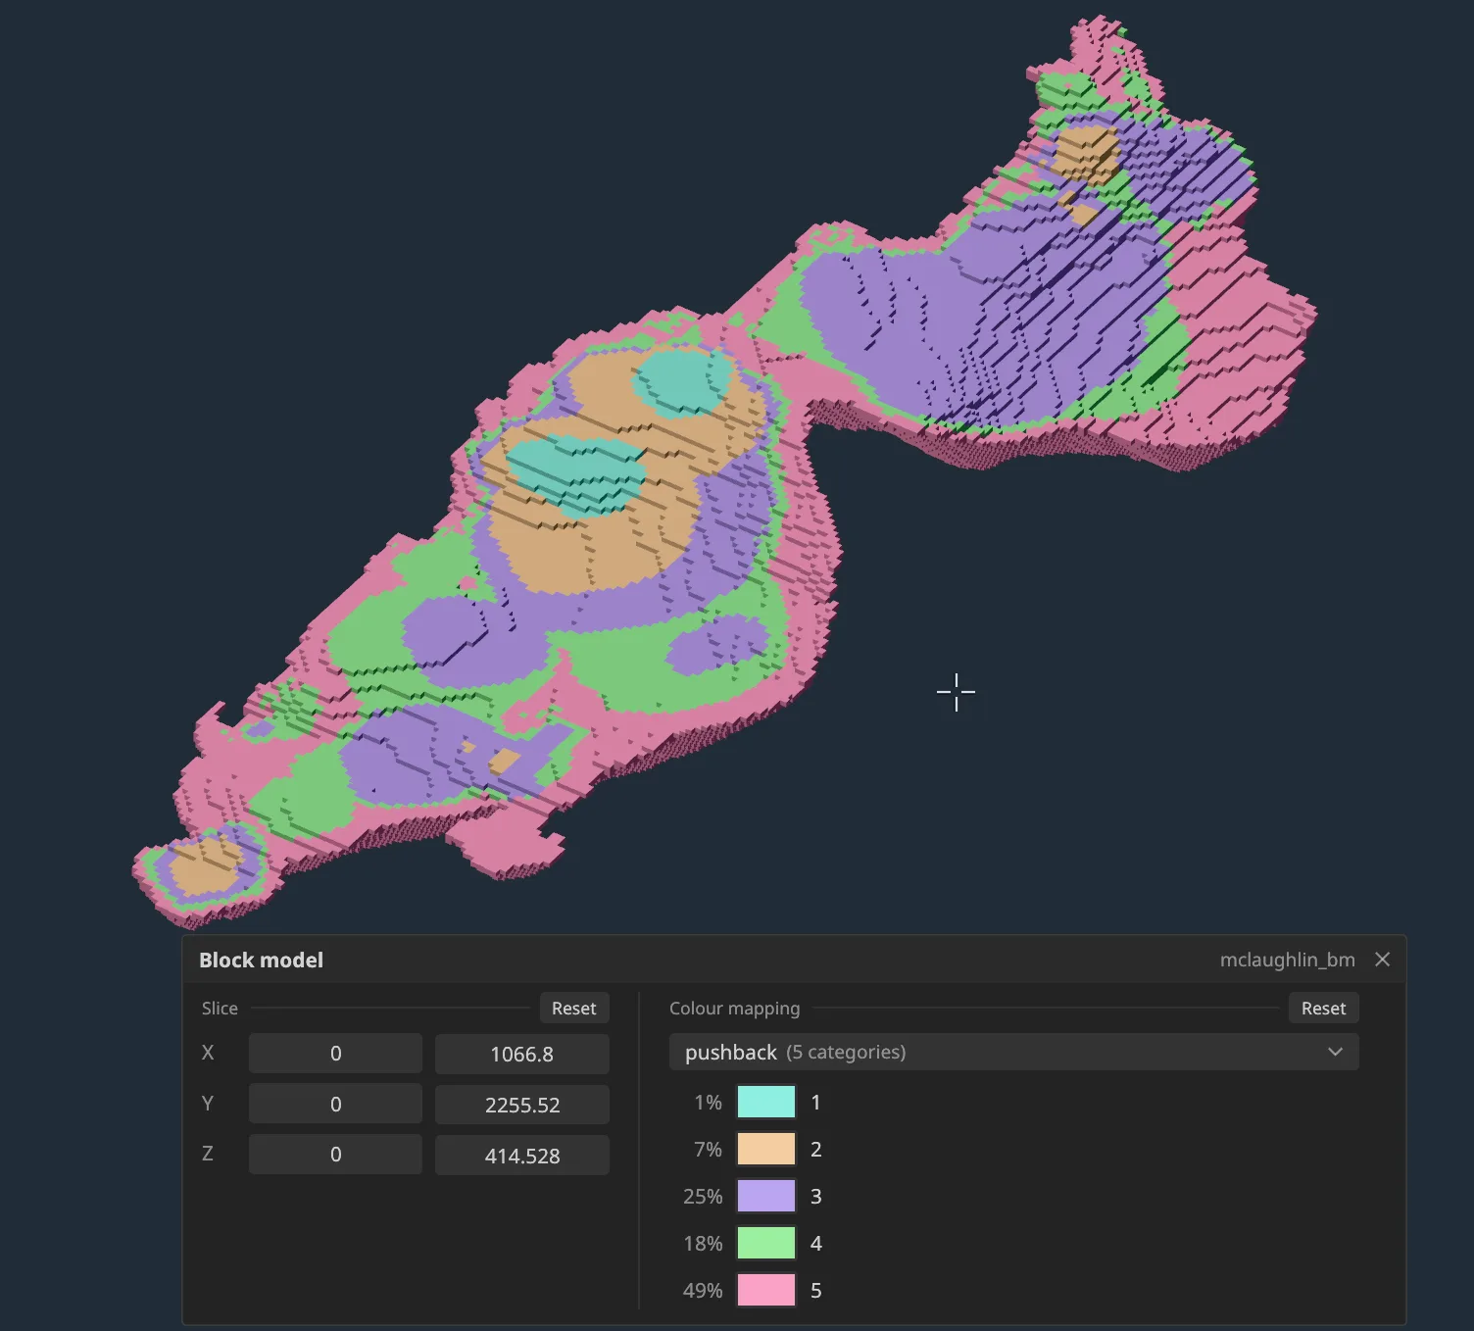
Task: Edit the Z slice maximum 414.528 field
Action: pyautogui.click(x=521, y=1155)
